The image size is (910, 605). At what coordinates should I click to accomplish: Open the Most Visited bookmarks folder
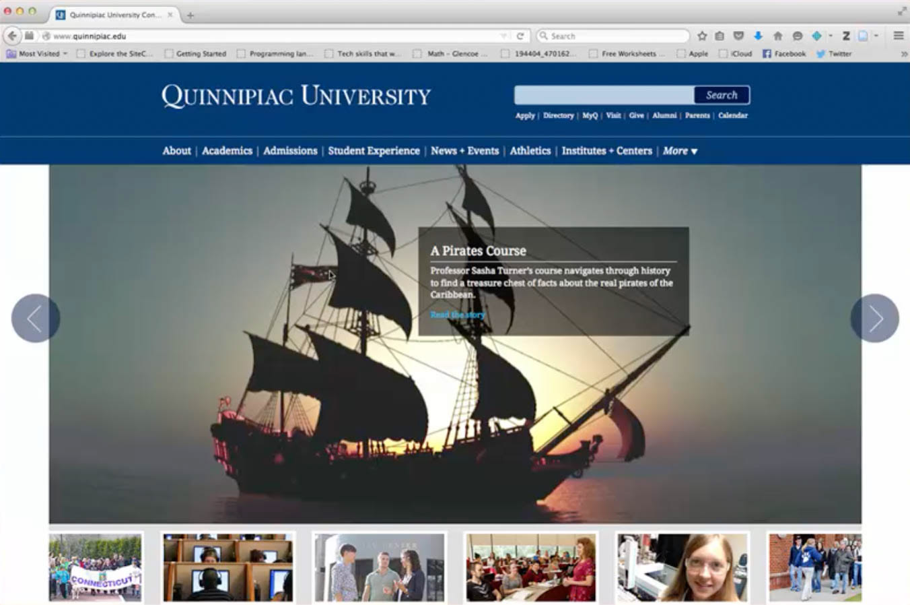tap(36, 54)
